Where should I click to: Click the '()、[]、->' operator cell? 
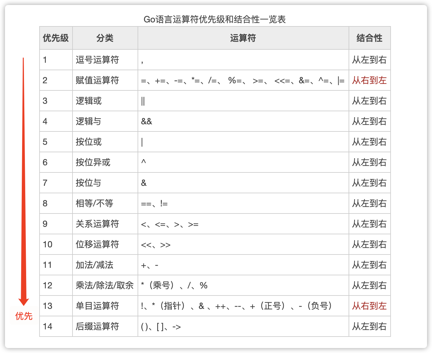[243, 326]
